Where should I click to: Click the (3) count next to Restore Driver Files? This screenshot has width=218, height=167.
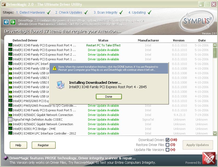173,145
